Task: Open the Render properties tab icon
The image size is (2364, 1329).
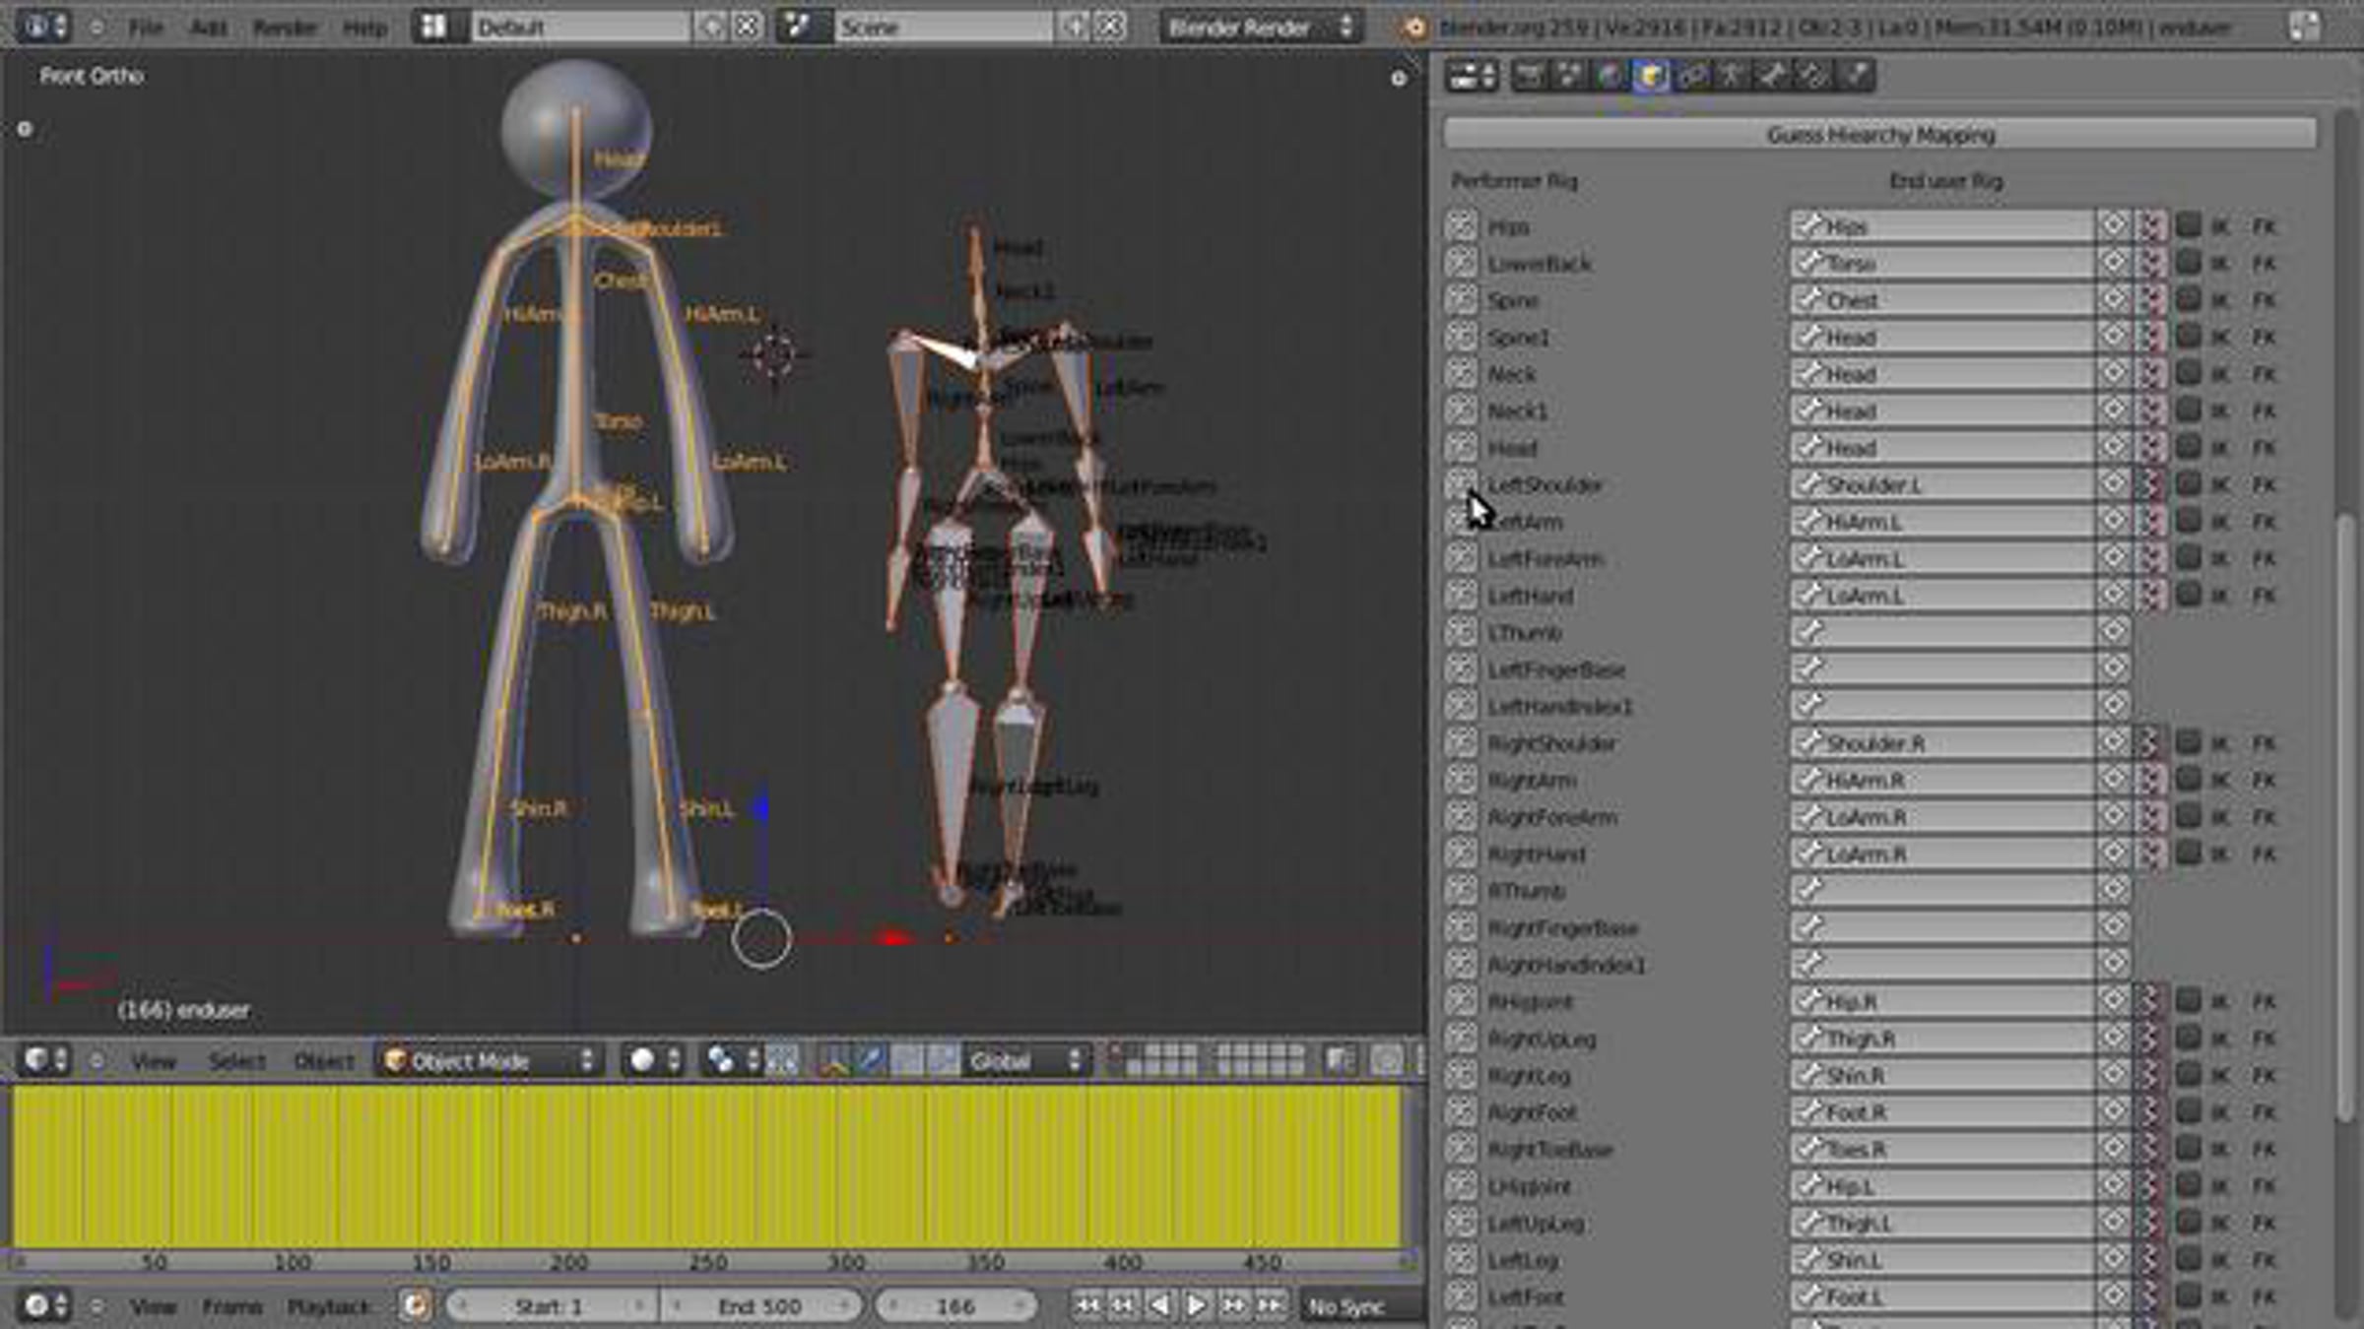Action: pos(1529,76)
